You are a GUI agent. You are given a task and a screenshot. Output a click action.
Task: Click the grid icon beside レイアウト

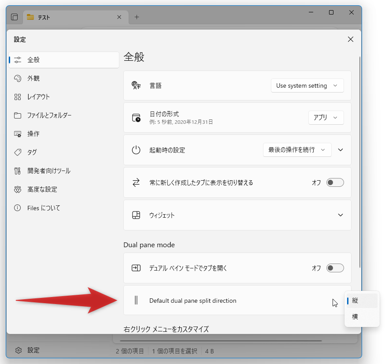18,97
